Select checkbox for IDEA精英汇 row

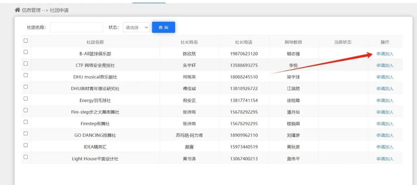tap(26, 145)
